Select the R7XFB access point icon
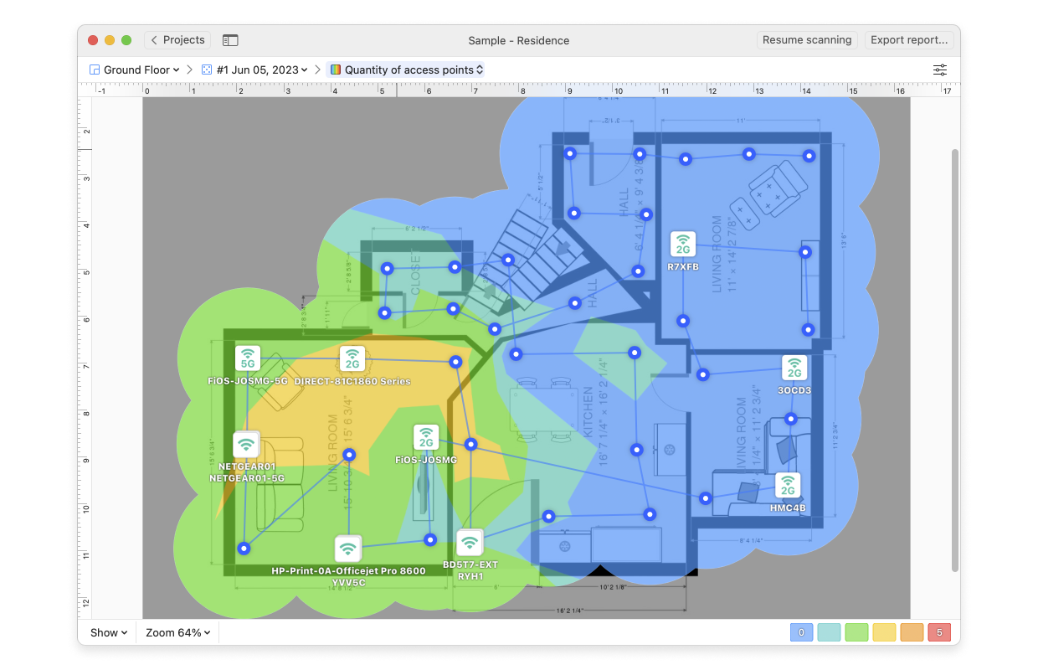1038x670 pixels. pyautogui.click(x=683, y=245)
